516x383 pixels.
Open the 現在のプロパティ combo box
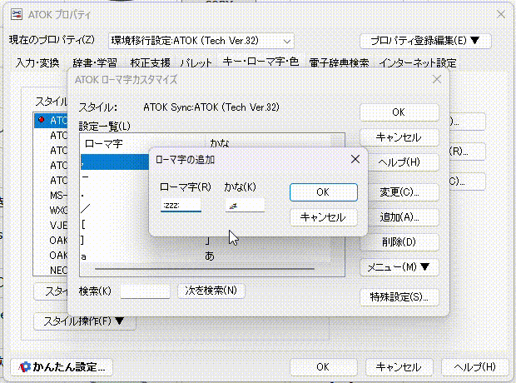click(x=201, y=41)
